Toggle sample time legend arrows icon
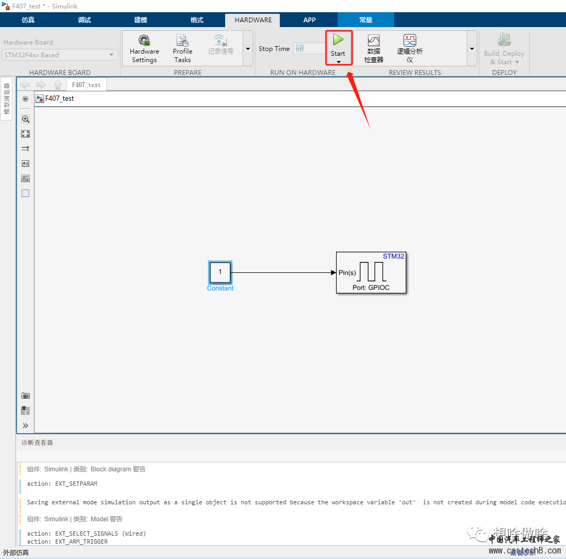This screenshot has width=566, height=559. click(25, 149)
